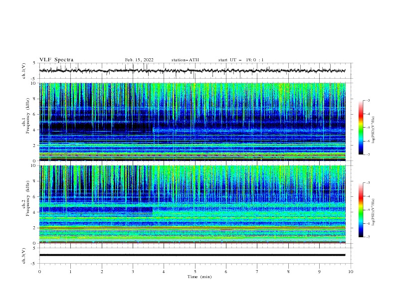Click the lower colorbar "-3" tick label
Screen dimensions: 395x305
click(368, 183)
